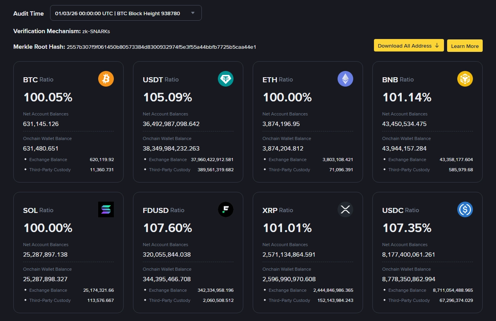Click USDT Onchain Wallet Balance amount
Screen dimensions: 496x321
point(171,149)
